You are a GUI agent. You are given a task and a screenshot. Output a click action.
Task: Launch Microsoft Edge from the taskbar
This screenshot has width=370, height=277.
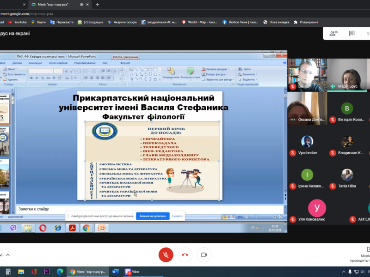tap(59, 271)
